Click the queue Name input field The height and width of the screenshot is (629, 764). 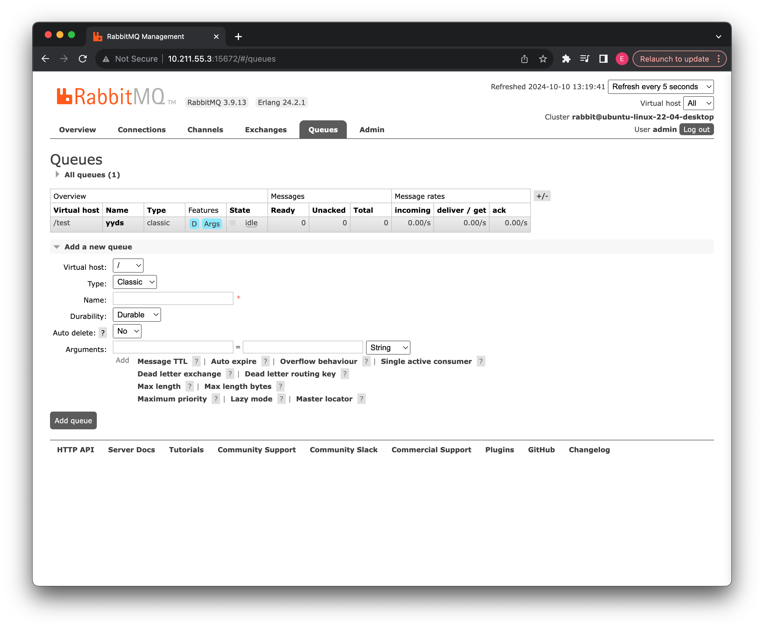[x=173, y=298]
